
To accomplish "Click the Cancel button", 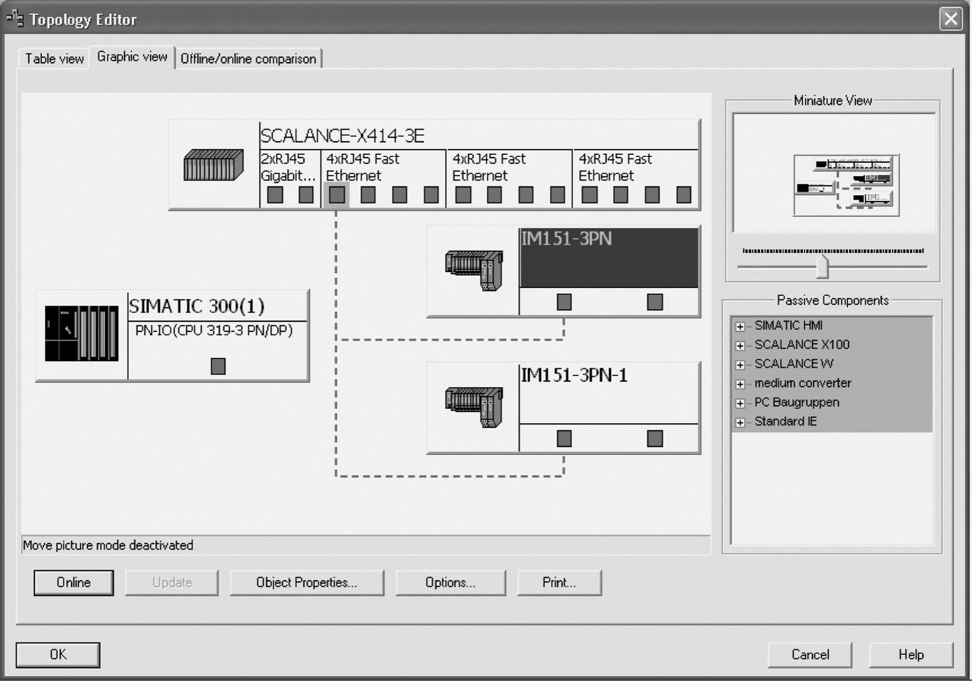I will pos(810,654).
